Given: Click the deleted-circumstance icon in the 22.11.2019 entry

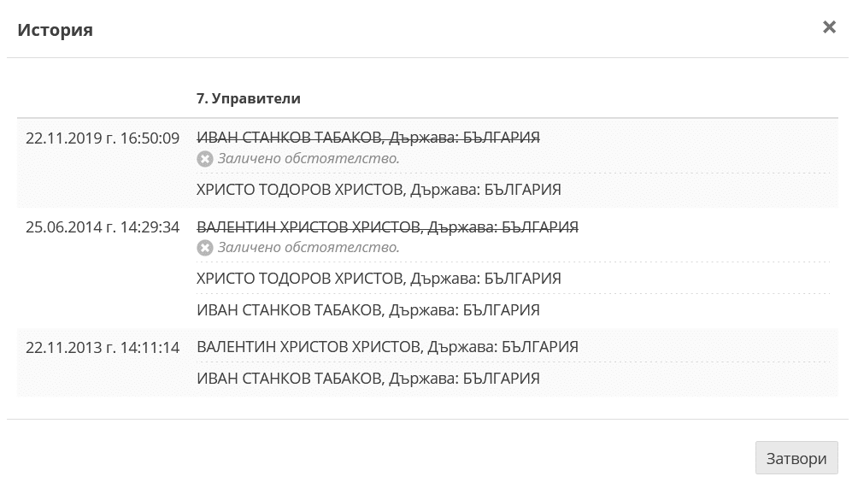Looking at the screenshot, I should coord(204,158).
